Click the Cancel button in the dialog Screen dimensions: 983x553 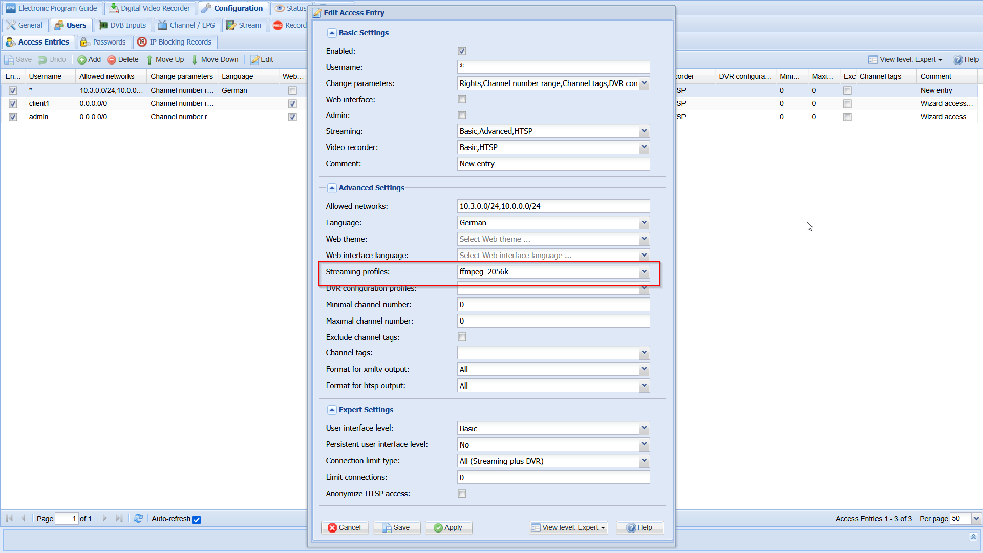click(345, 527)
